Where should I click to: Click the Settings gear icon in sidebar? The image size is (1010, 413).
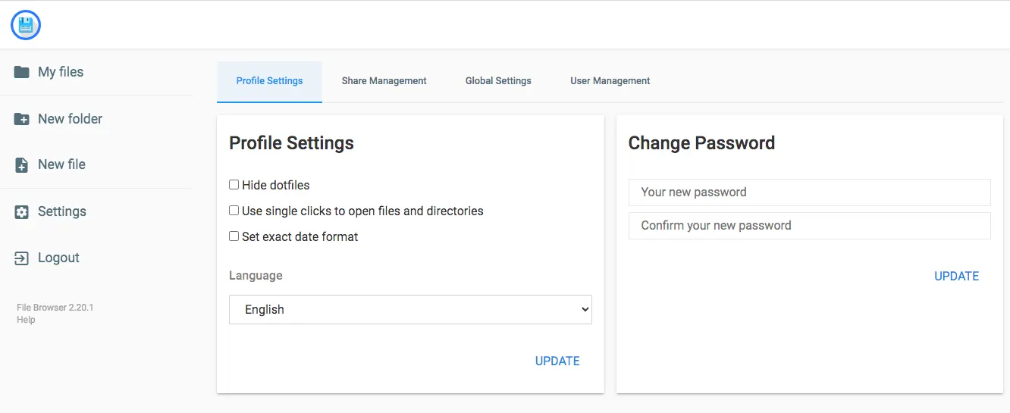coord(22,212)
